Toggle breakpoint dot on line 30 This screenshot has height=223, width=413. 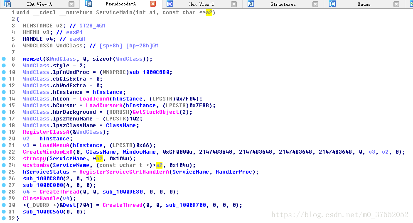4,205
